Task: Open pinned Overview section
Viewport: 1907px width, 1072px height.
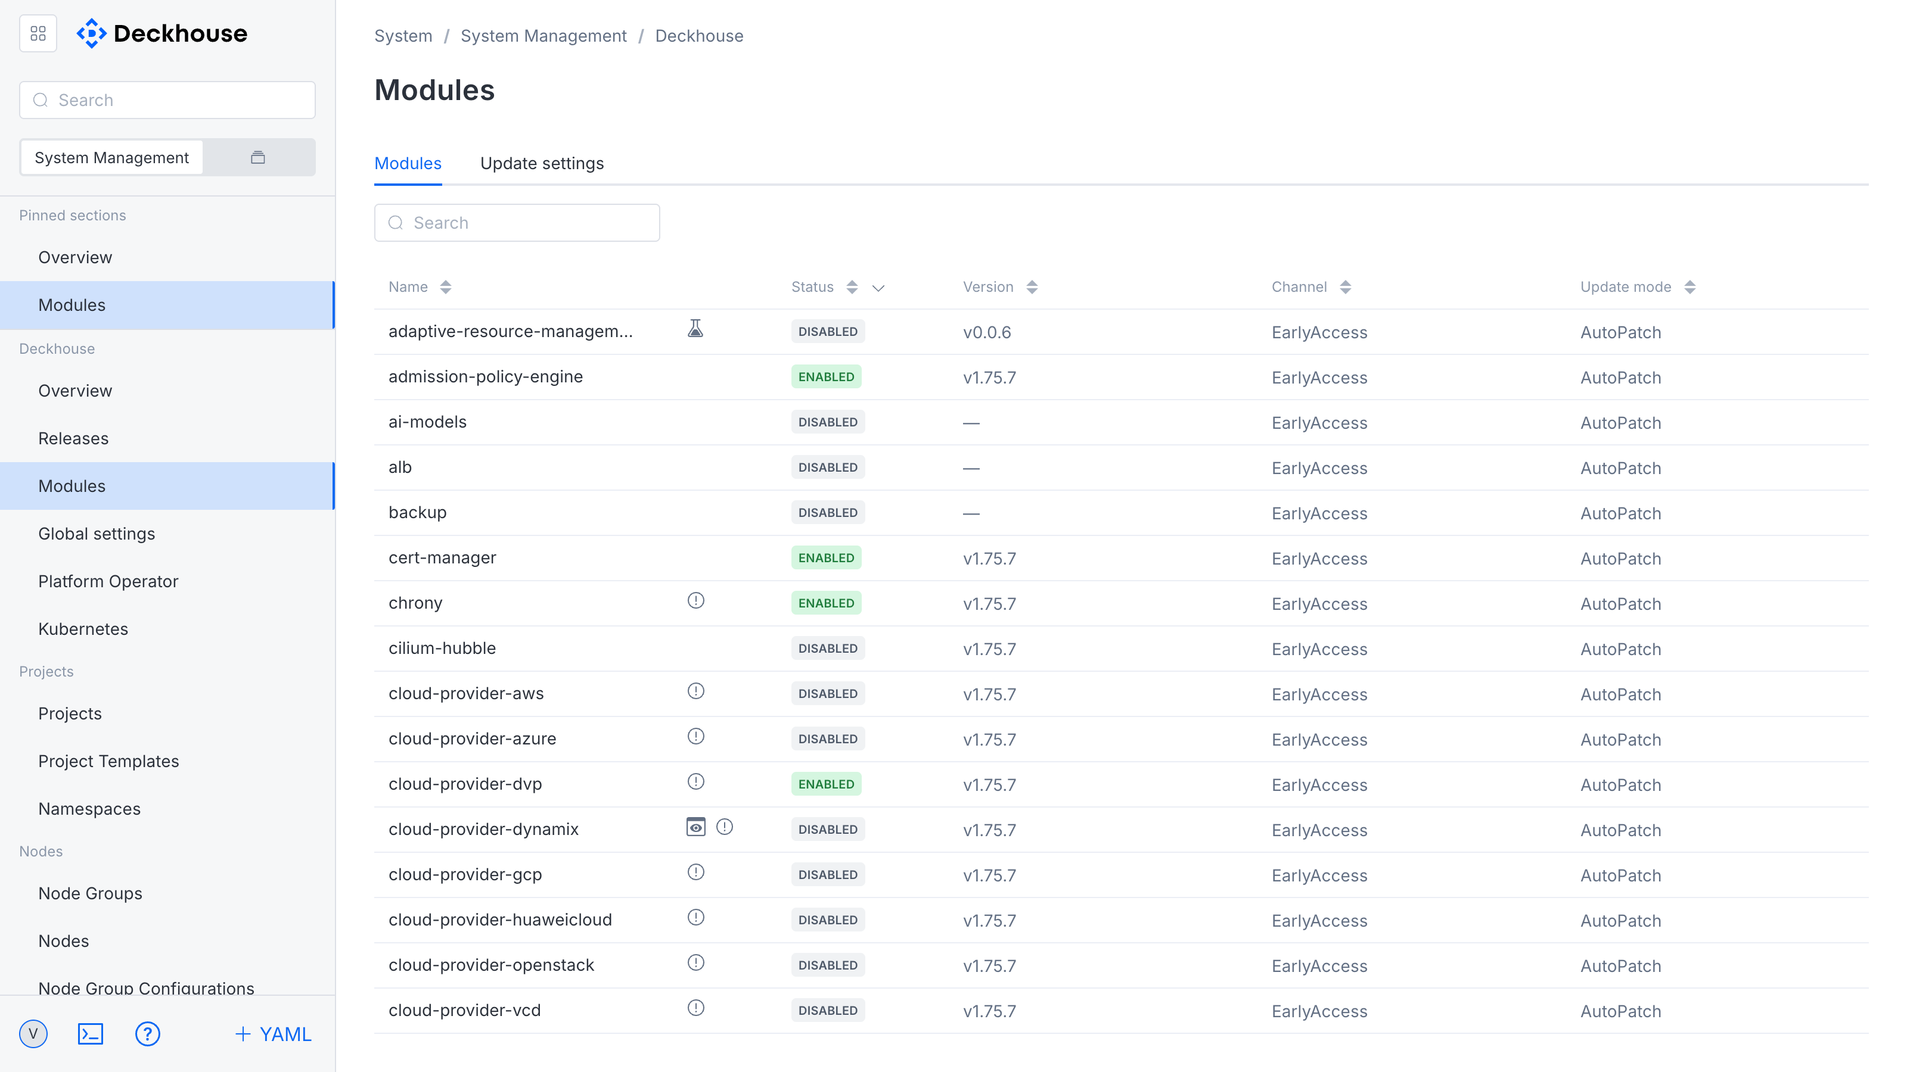Action: click(x=167, y=257)
